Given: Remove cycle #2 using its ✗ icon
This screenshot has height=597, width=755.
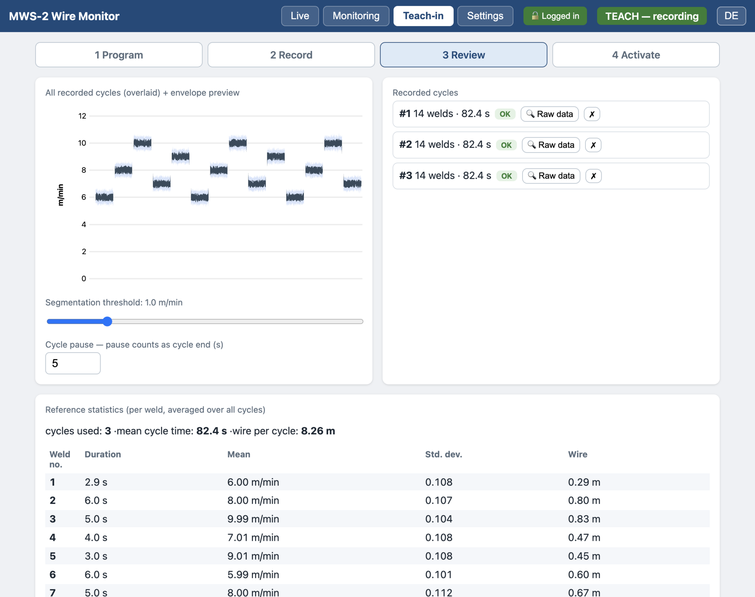Looking at the screenshot, I should 593,145.
